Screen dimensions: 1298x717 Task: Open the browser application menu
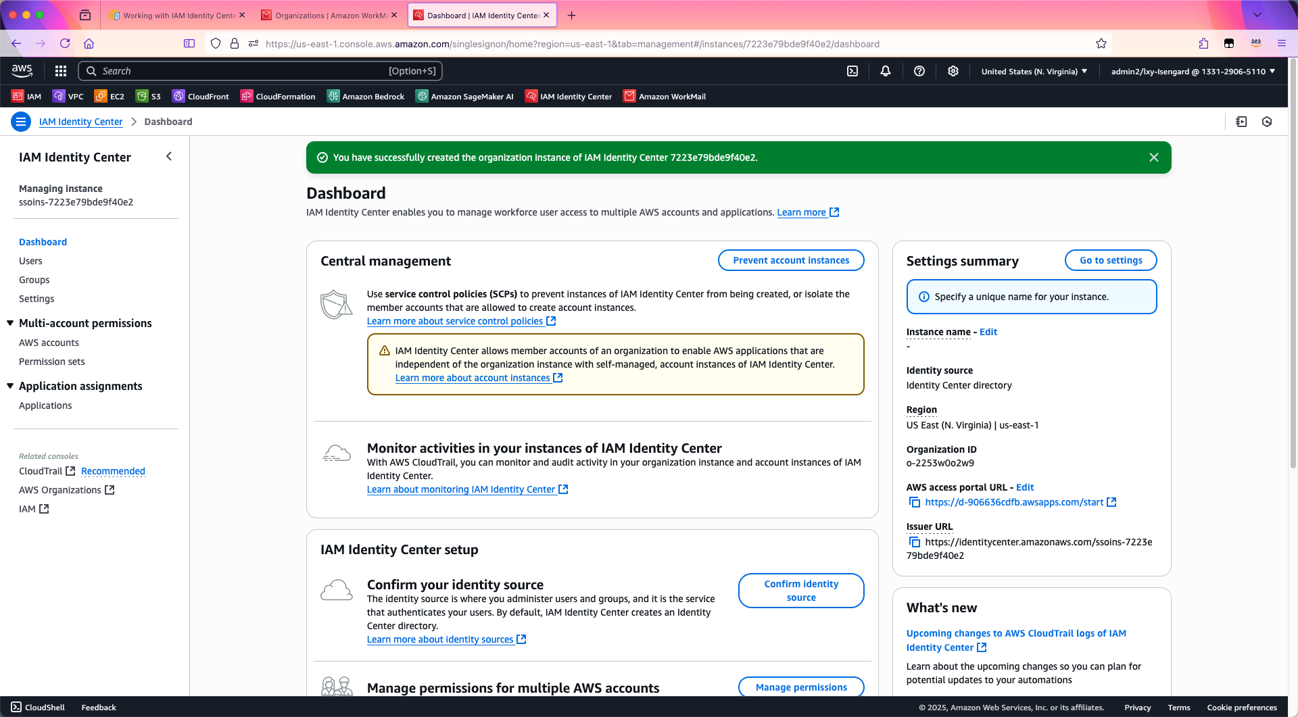click(1281, 43)
